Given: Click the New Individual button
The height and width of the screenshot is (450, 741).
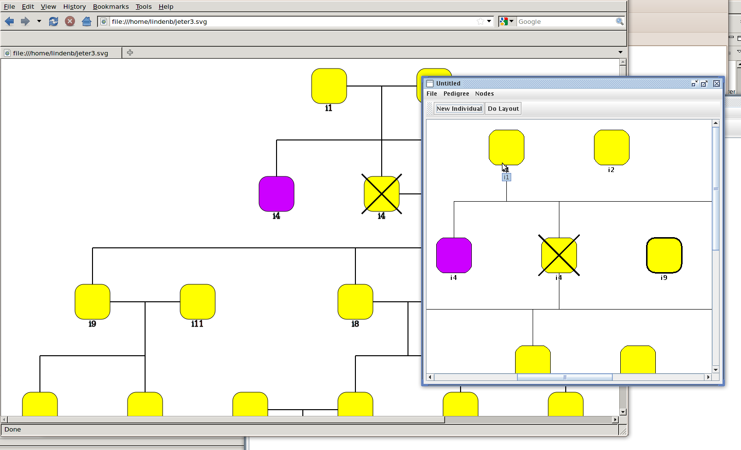Looking at the screenshot, I should (459, 108).
